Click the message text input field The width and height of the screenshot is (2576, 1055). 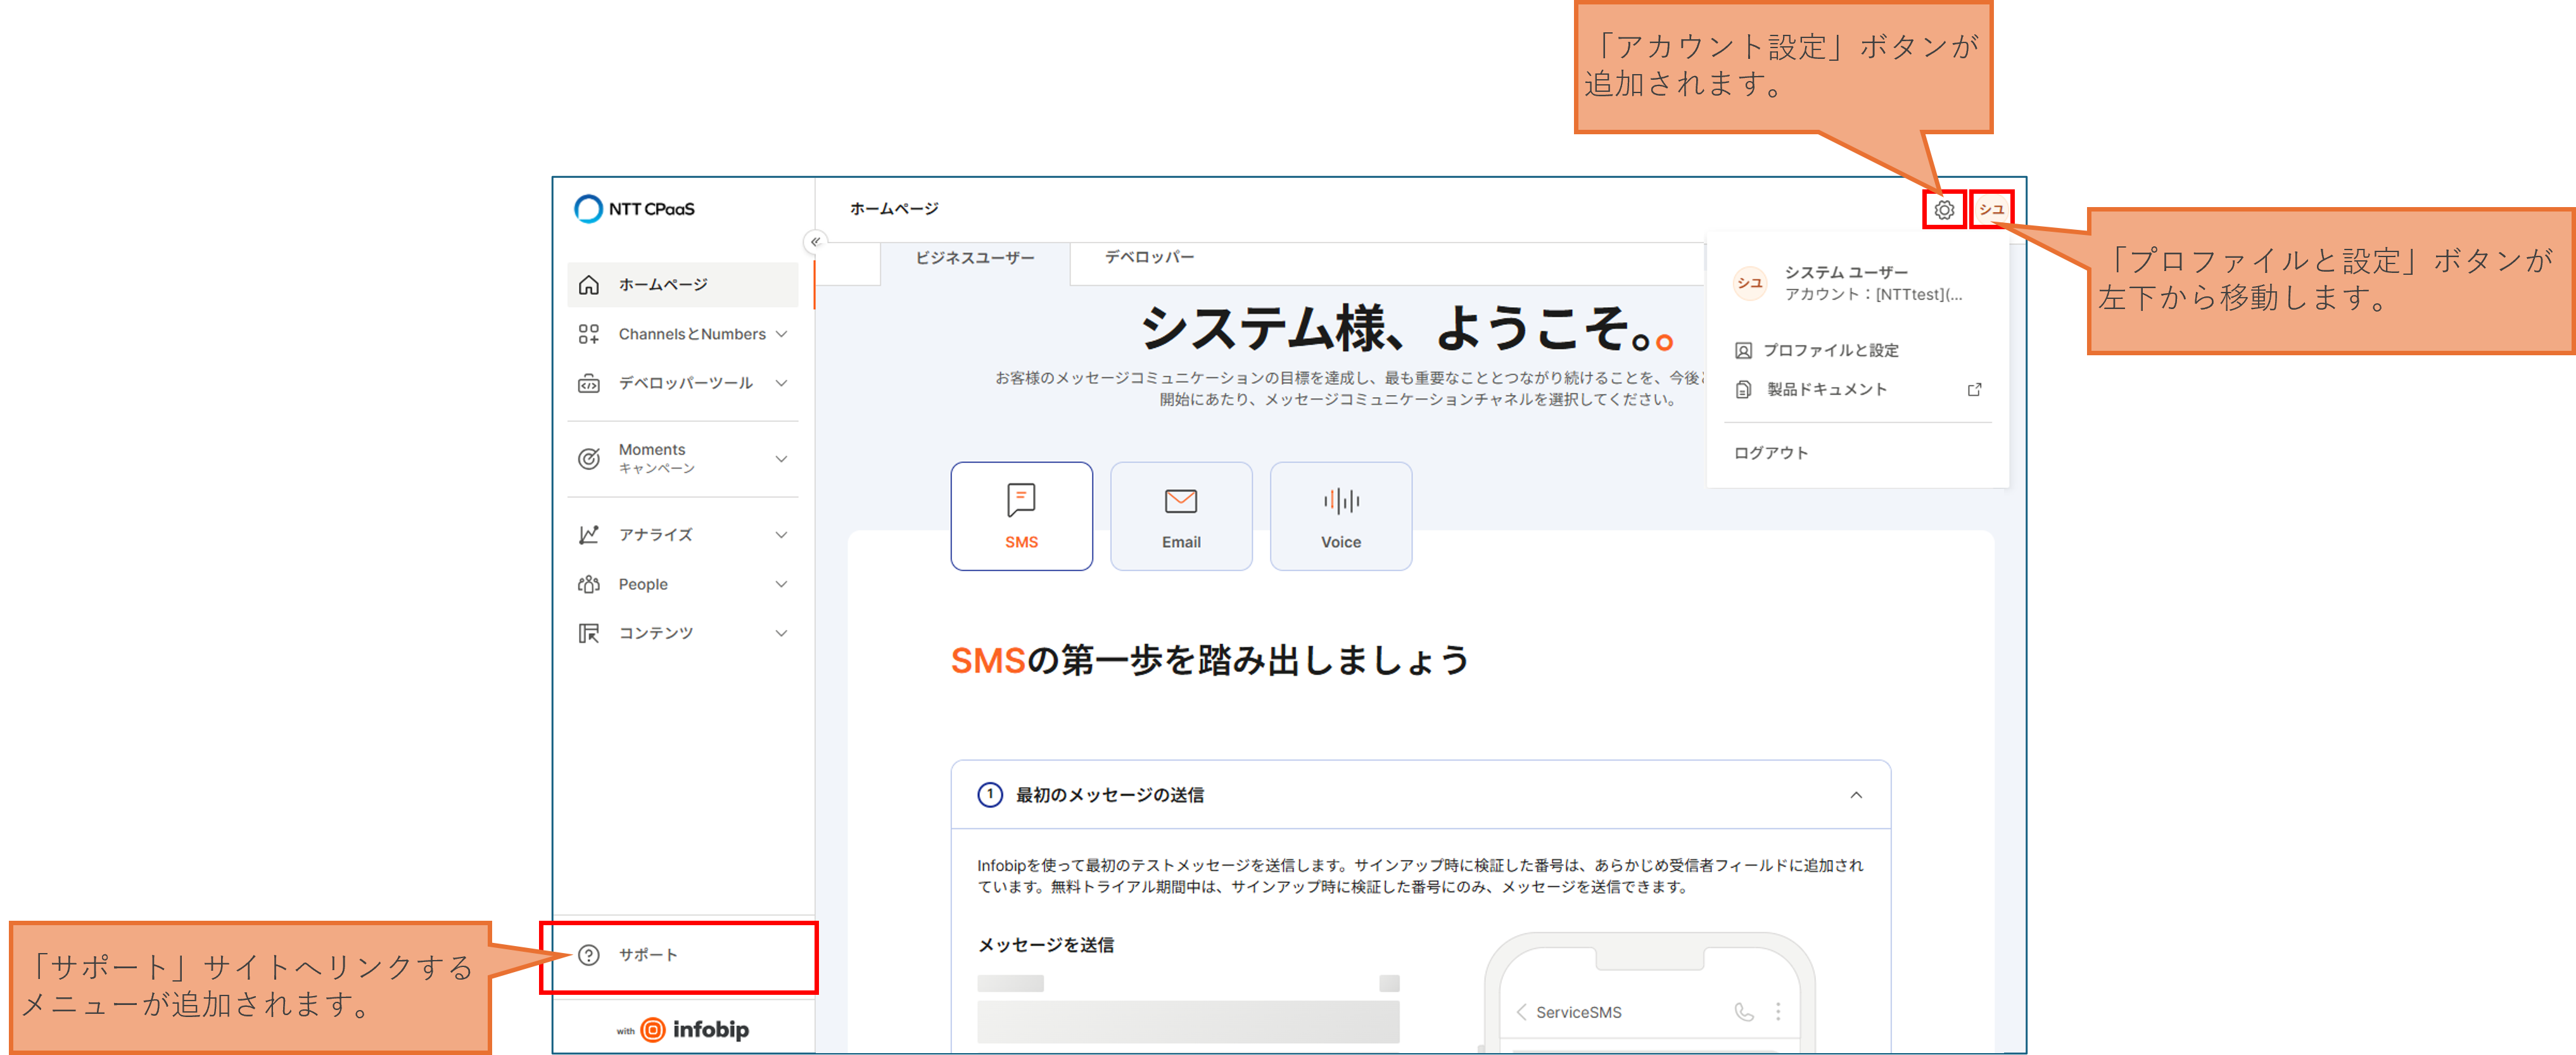[1188, 1022]
